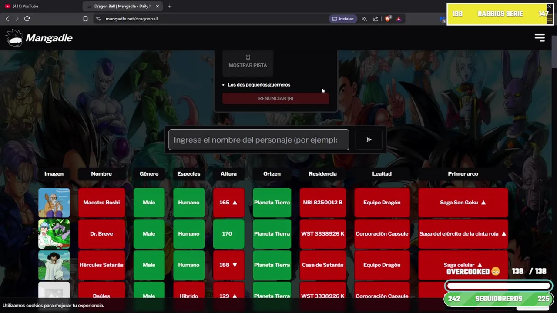Click Maestro Roshi's Equipo Dragón cell

coord(382,203)
